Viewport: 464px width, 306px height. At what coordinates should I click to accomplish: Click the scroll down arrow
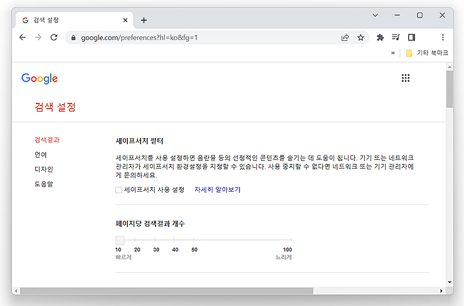(x=450, y=282)
